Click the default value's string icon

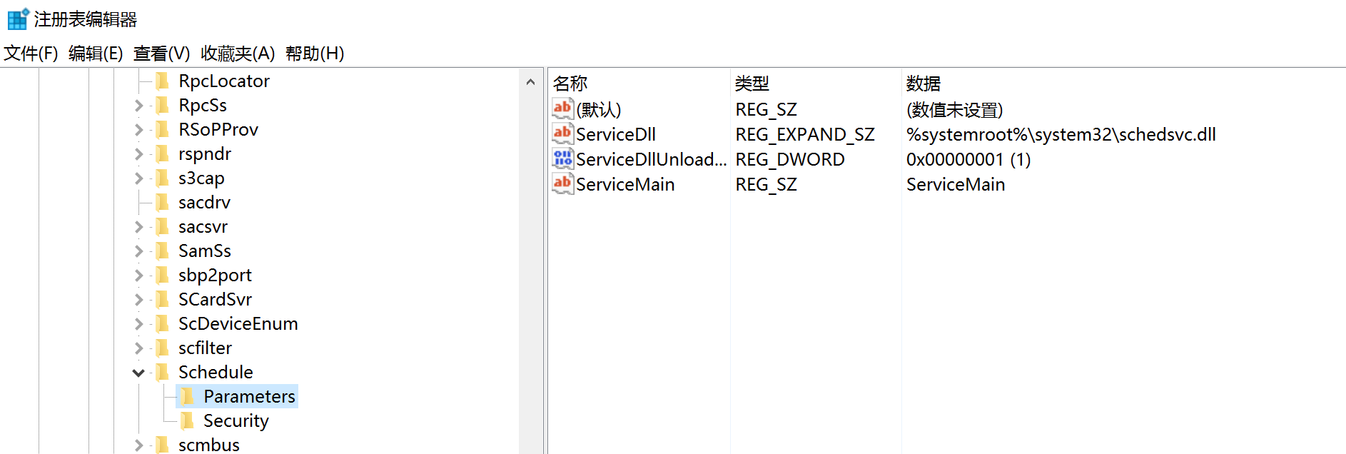point(562,109)
